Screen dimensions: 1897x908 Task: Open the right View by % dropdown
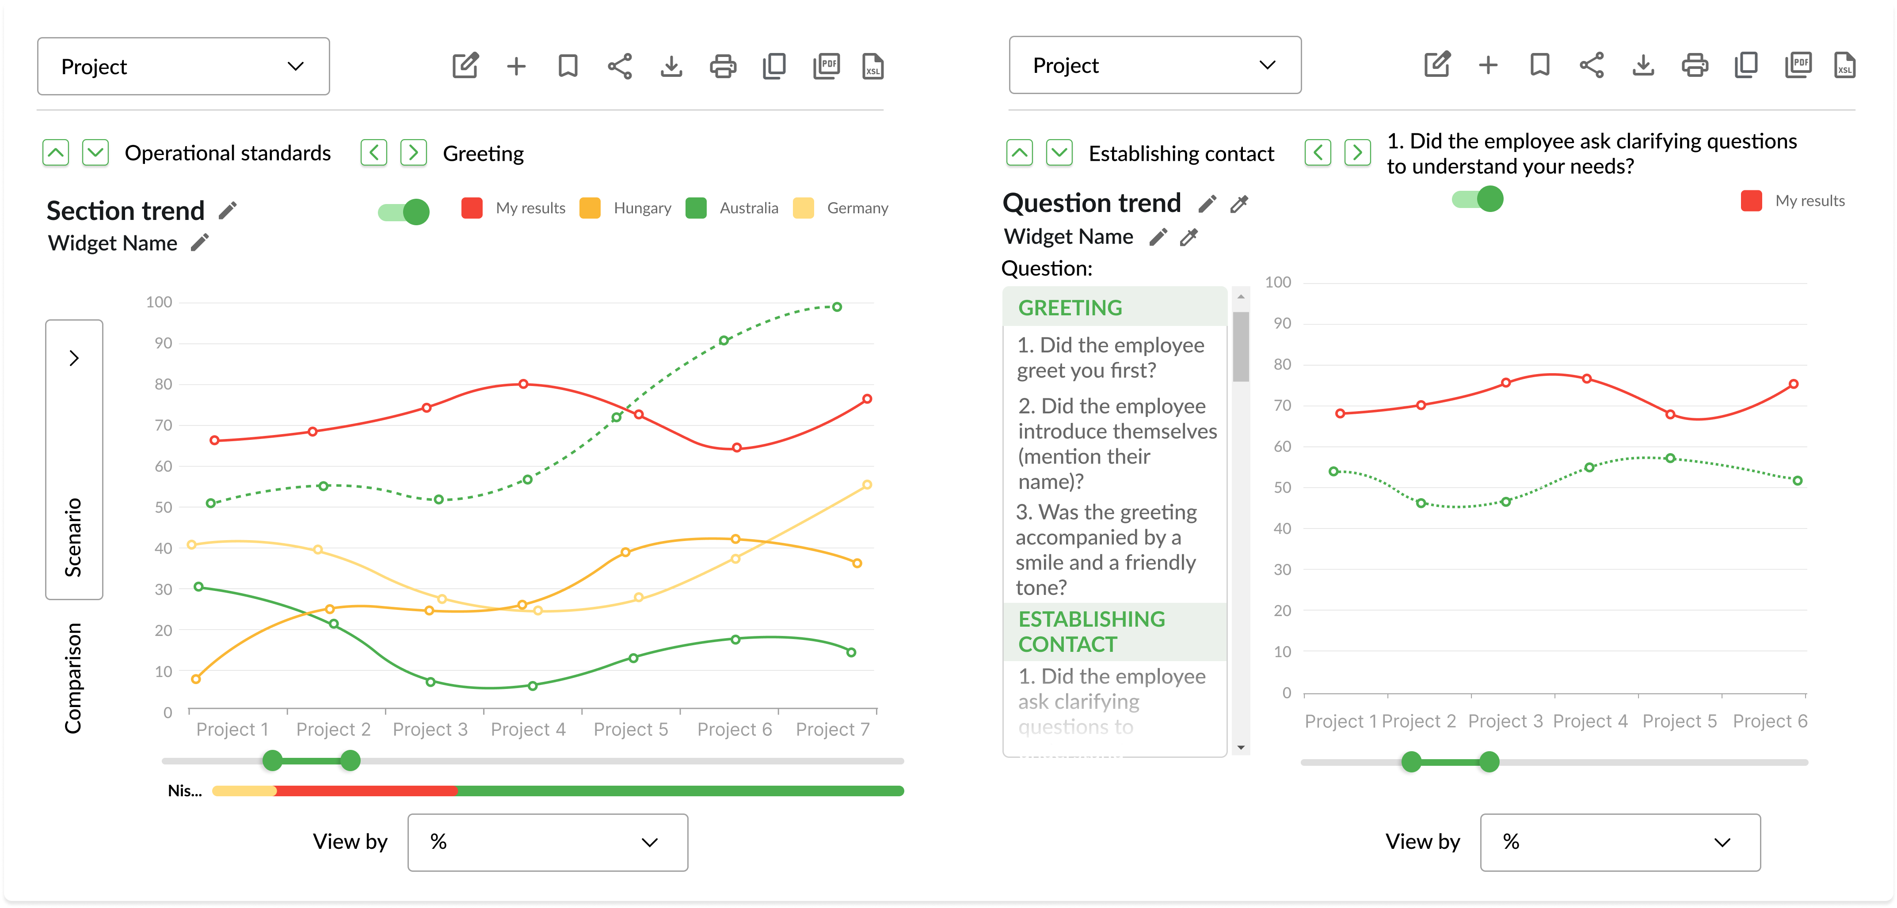[x=1619, y=843]
